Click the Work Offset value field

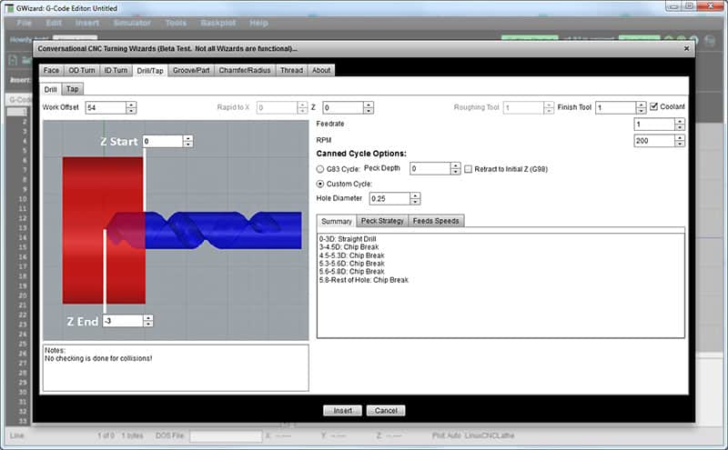[106, 107]
